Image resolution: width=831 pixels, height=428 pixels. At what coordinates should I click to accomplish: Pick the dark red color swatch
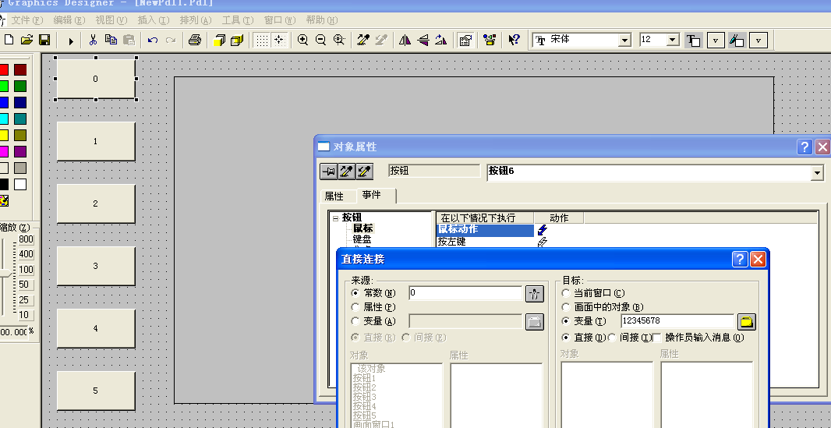coord(20,70)
